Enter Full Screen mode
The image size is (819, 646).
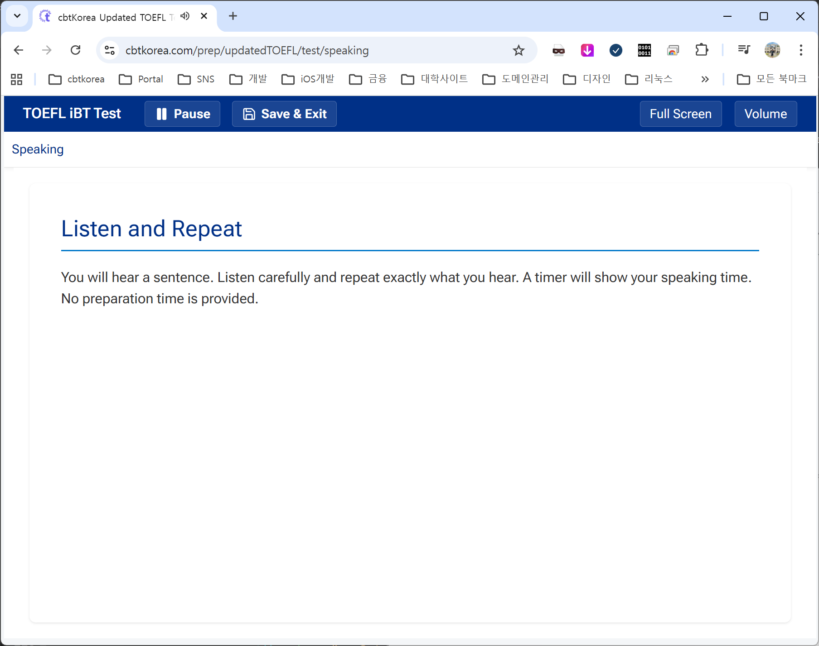point(680,114)
